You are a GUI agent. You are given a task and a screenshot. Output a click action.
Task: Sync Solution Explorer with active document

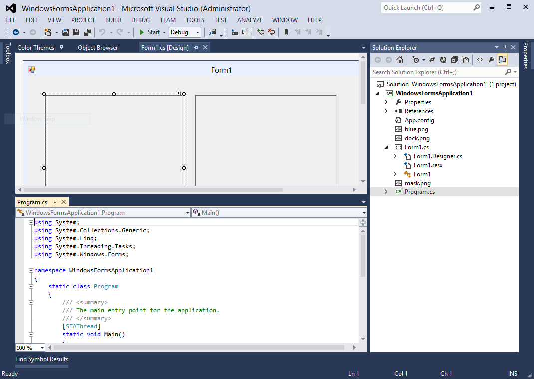tap(432, 60)
